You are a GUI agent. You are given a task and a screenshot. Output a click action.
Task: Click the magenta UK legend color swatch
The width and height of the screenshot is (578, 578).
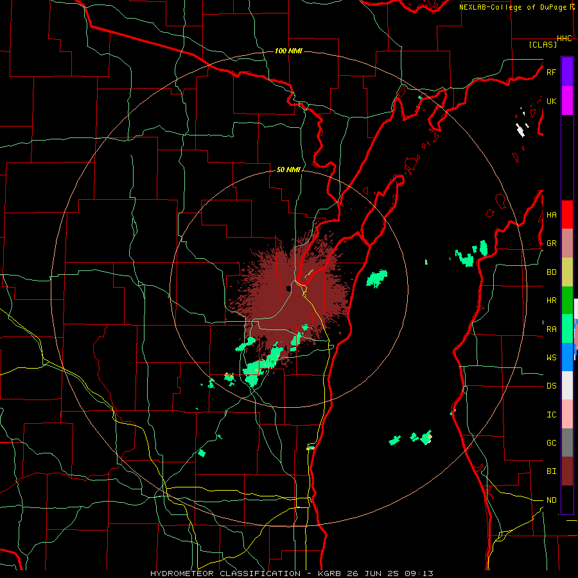(x=567, y=101)
